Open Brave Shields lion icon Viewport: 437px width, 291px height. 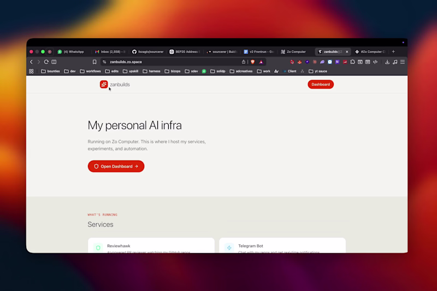coord(252,62)
